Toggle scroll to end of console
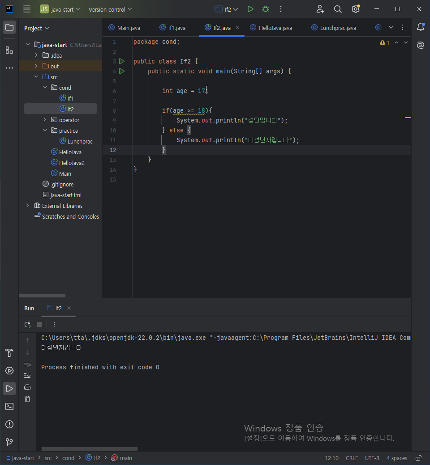The height and width of the screenshot is (465, 430). pos(27,376)
